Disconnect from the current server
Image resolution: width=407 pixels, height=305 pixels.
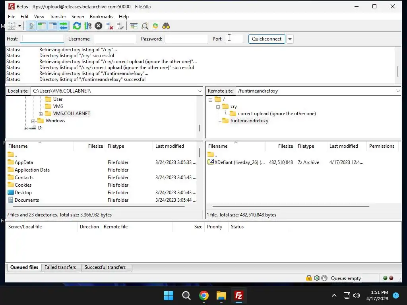pos(109,26)
